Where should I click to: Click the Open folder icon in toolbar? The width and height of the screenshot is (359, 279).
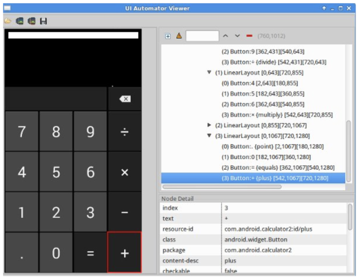point(8,21)
